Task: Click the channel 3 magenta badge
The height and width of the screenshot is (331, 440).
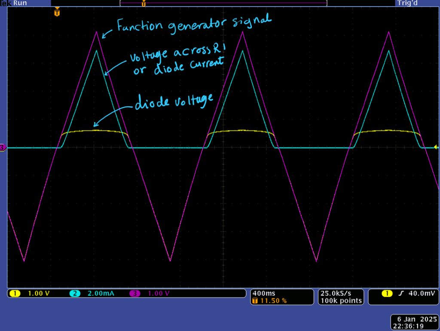Action: (x=135, y=294)
